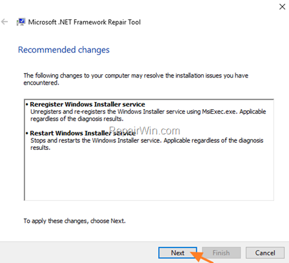289x263 pixels.
Task: Click the orange arrow annotation
Action: (x=202, y=257)
